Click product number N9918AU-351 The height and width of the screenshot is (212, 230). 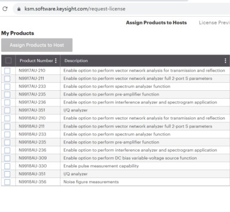coord(32,174)
